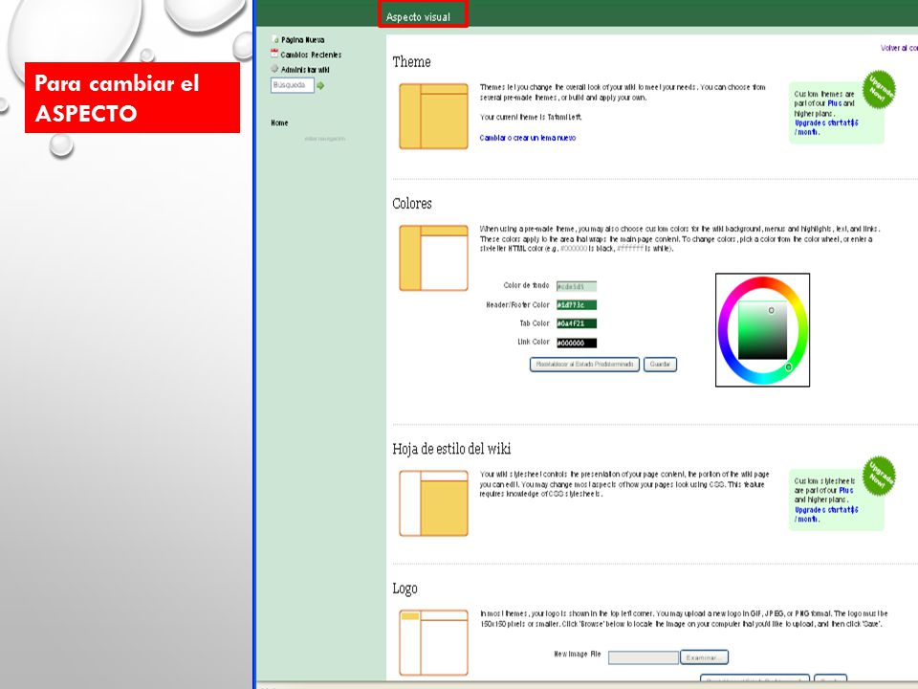Click Cambiar o crear un tema nuevo
Screen dimensions: 918x689
tap(528, 138)
